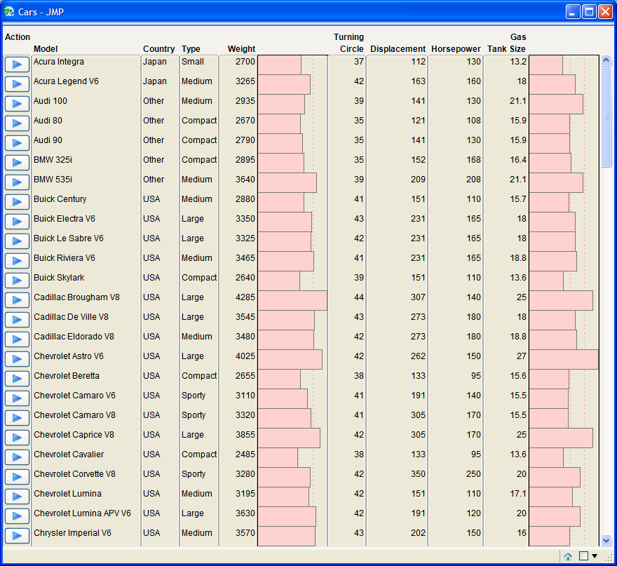Click the vertical scrollbar thumb
Viewport: 617px width, 566px height.
pos(606,117)
